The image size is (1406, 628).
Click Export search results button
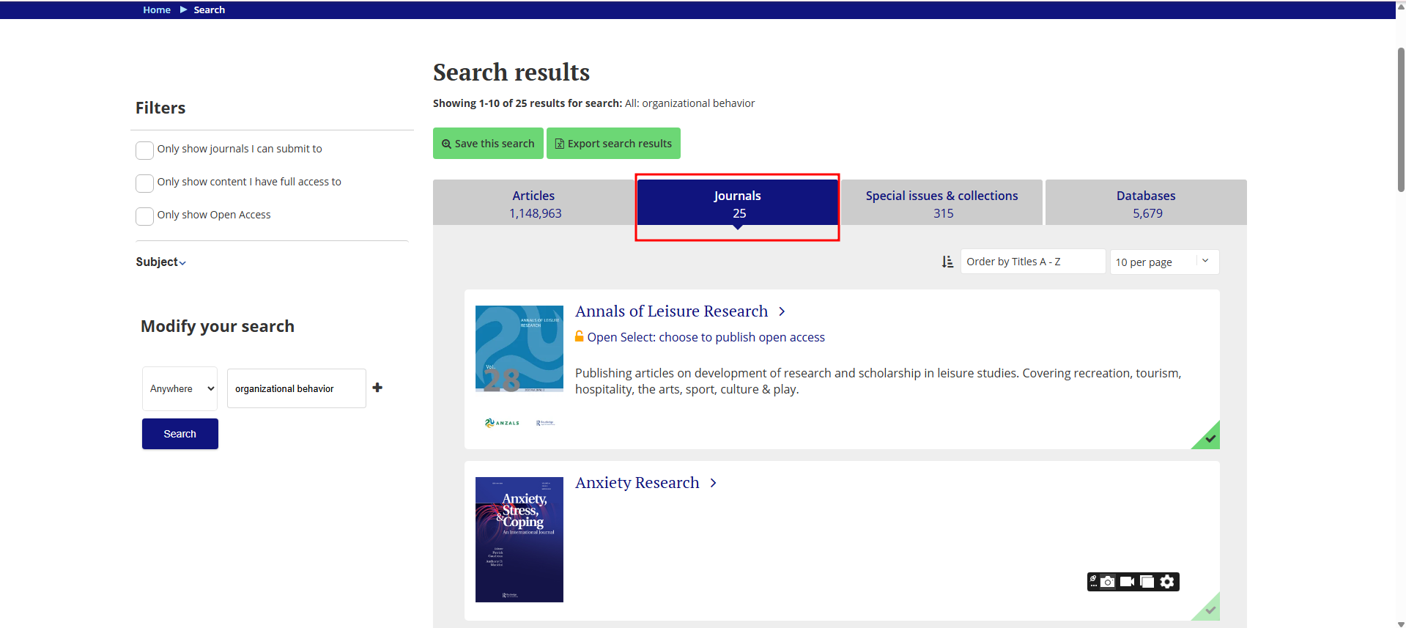pyautogui.click(x=613, y=144)
